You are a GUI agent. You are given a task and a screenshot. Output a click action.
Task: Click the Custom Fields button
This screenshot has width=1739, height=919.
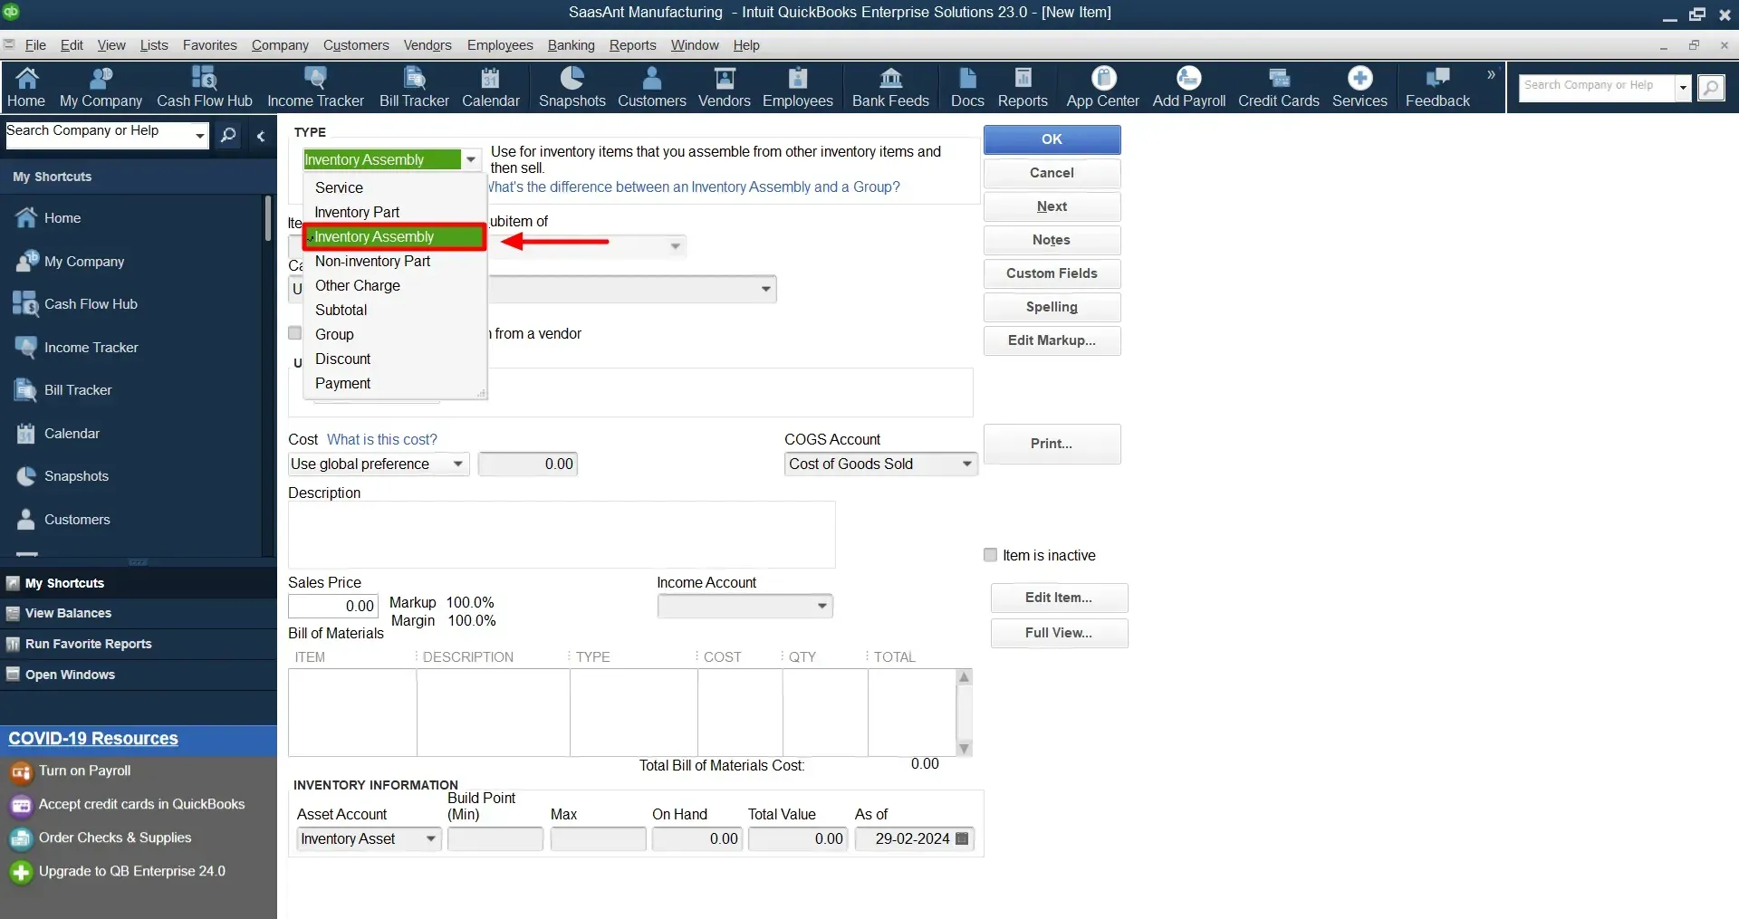(1052, 273)
